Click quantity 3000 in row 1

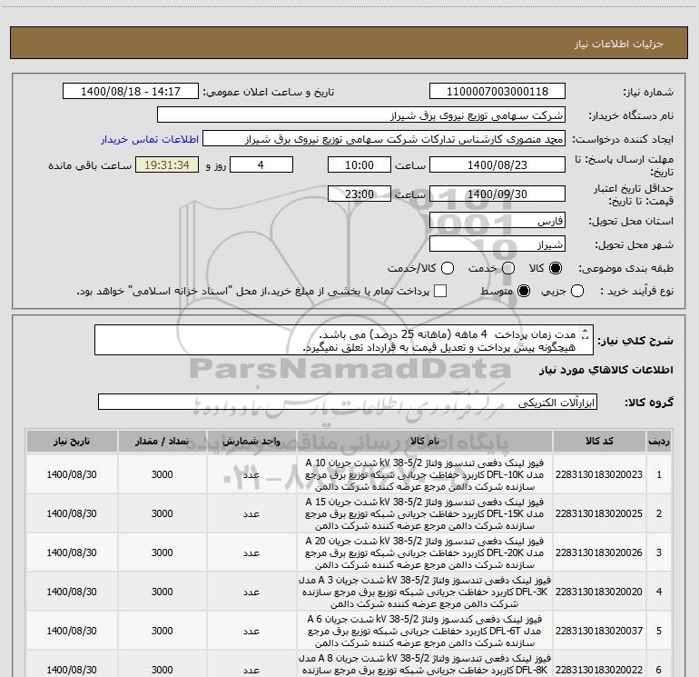[162, 474]
